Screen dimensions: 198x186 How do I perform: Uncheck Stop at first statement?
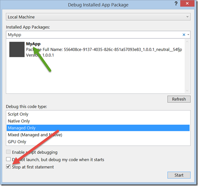(x=8, y=167)
